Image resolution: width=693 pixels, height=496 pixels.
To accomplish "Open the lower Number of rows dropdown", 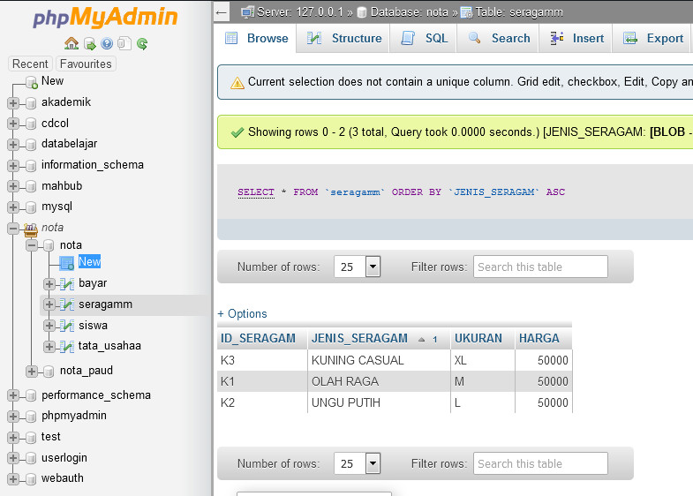I will [358, 463].
